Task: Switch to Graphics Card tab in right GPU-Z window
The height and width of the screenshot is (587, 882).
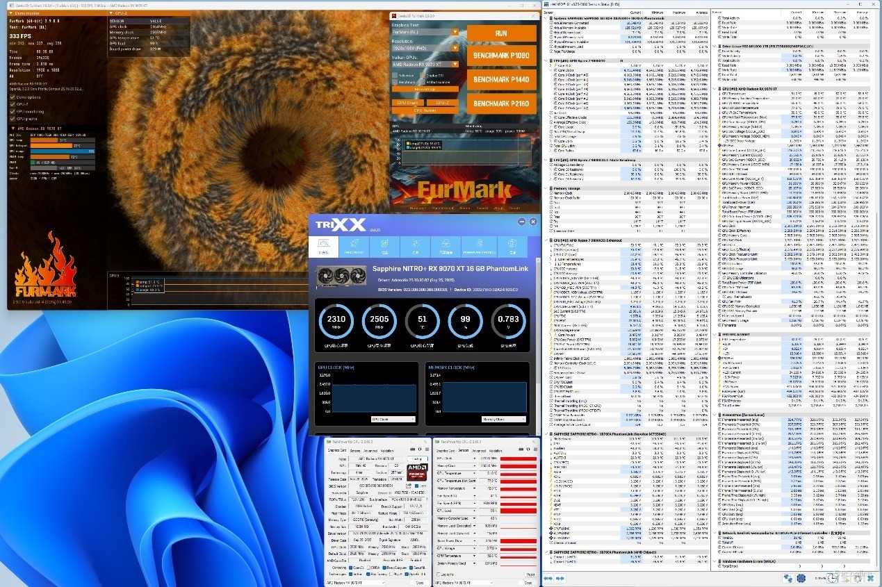Action: (x=446, y=451)
